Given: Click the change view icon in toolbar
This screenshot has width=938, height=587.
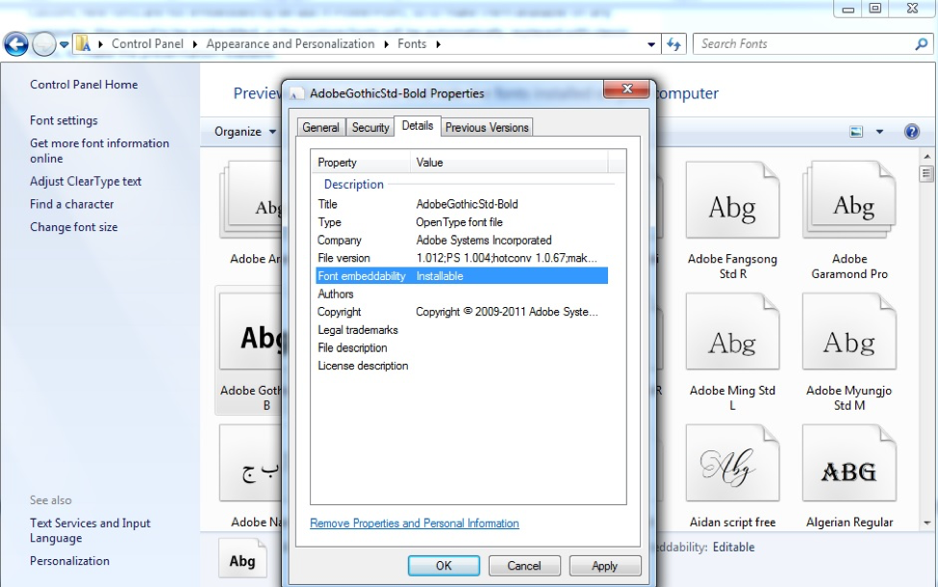Looking at the screenshot, I should 856,132.
